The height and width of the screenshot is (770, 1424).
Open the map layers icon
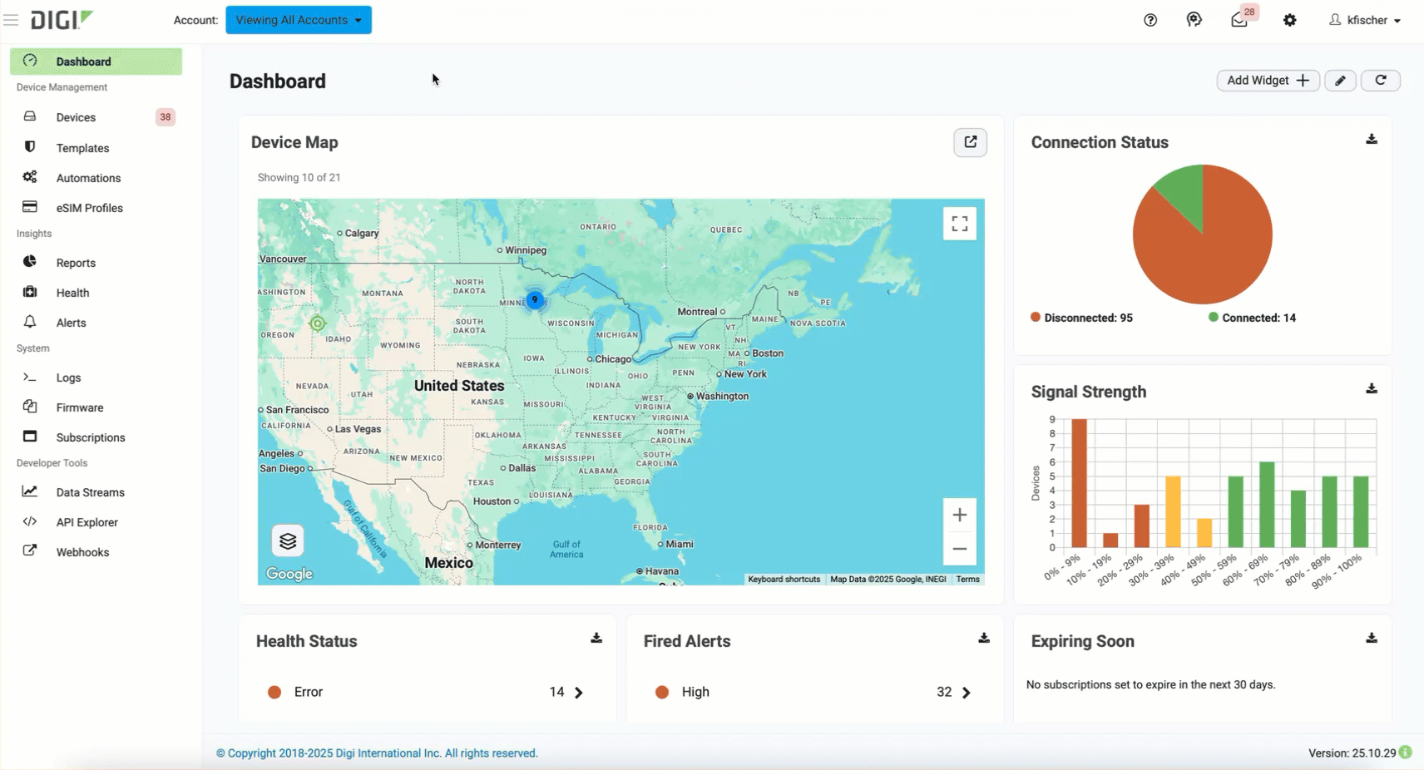point(288,541)
